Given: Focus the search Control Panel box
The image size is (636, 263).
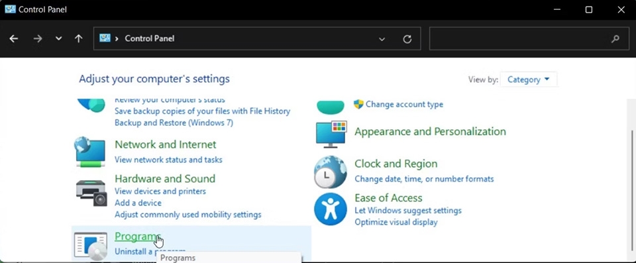Looking at the screenshot, I should click(x=529, y=38).
